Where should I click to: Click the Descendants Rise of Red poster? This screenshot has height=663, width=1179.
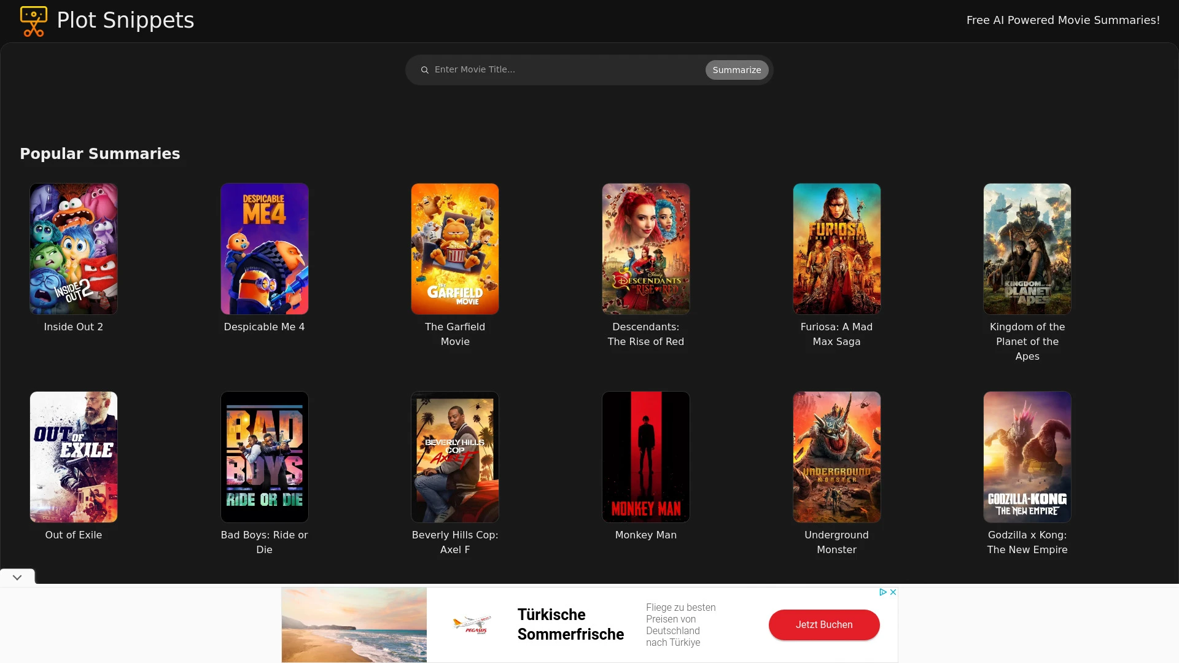pos(645,249)
